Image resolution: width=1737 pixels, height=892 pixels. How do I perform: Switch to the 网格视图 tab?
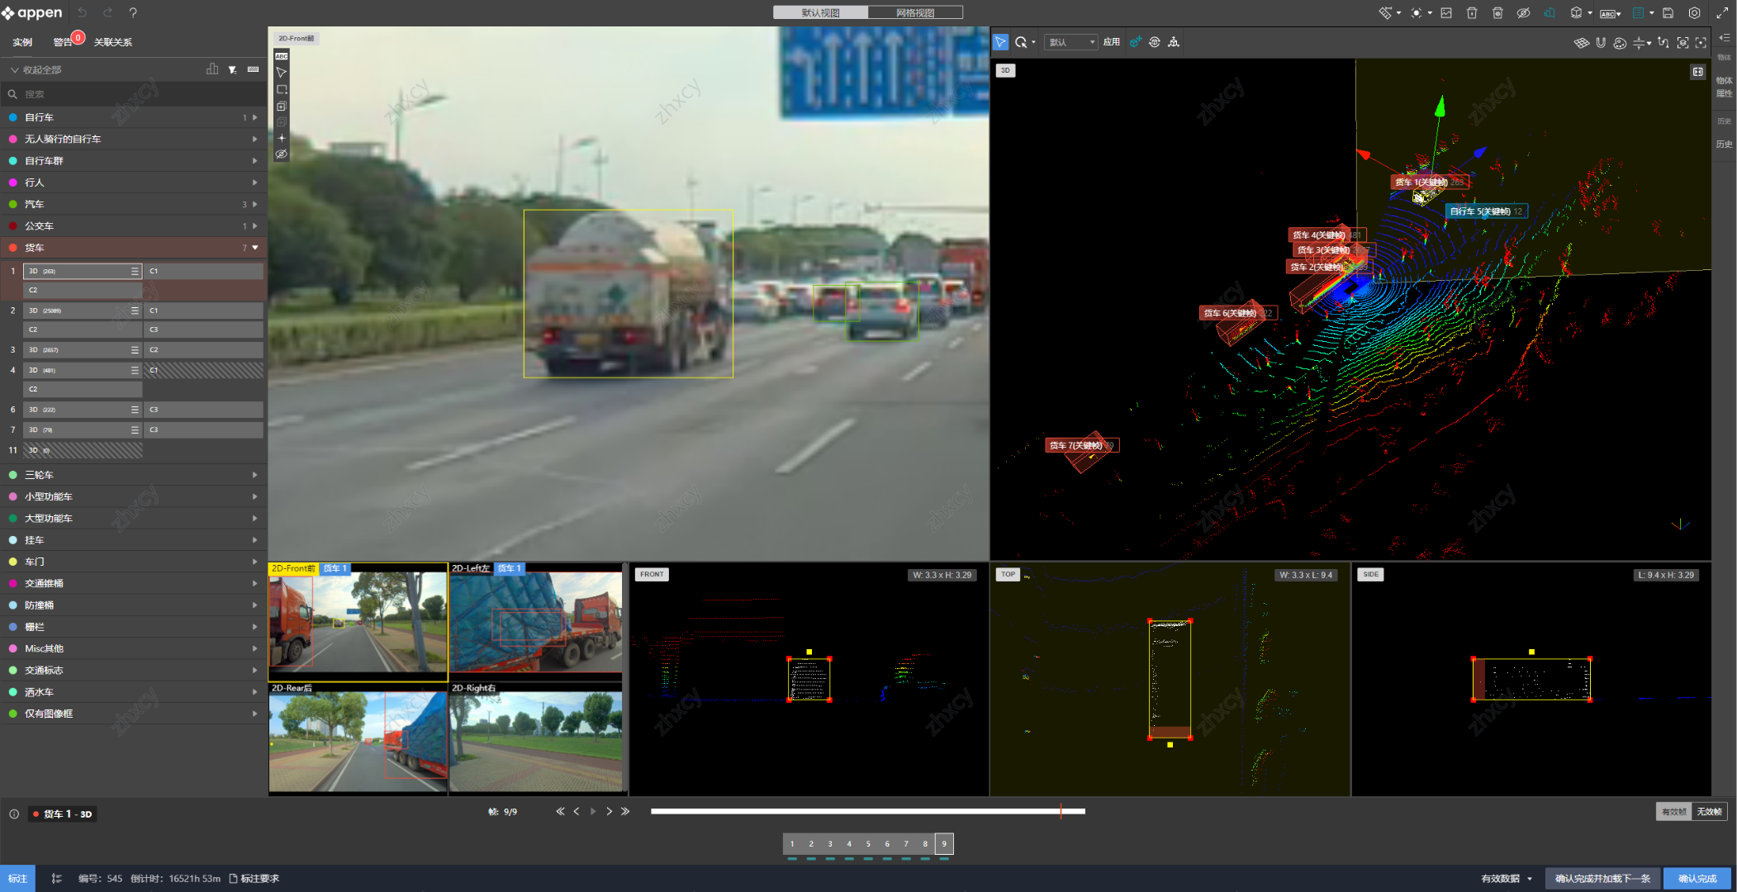[915, 12]
